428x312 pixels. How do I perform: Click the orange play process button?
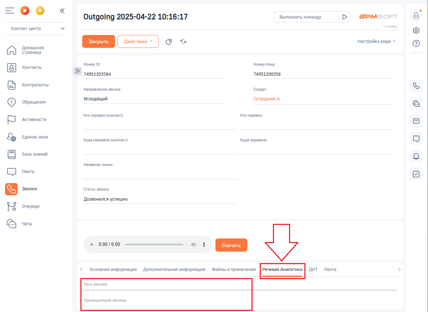tap(25, 11)
